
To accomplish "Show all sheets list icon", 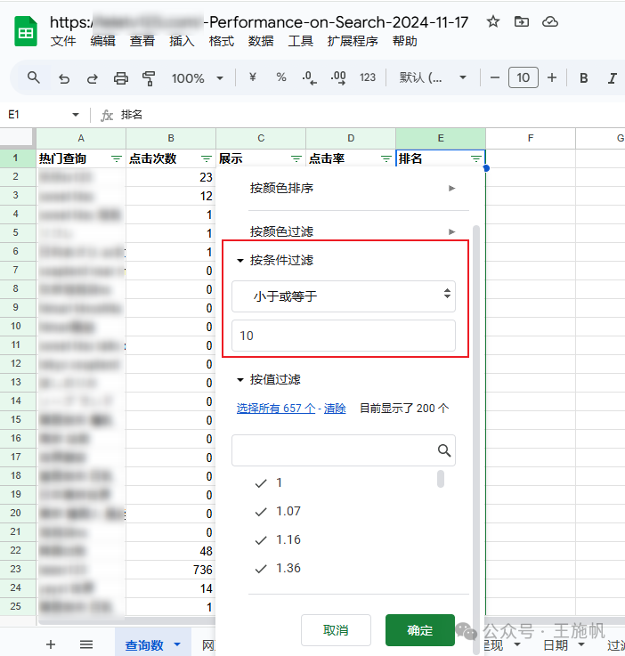I will click(86, 644).
